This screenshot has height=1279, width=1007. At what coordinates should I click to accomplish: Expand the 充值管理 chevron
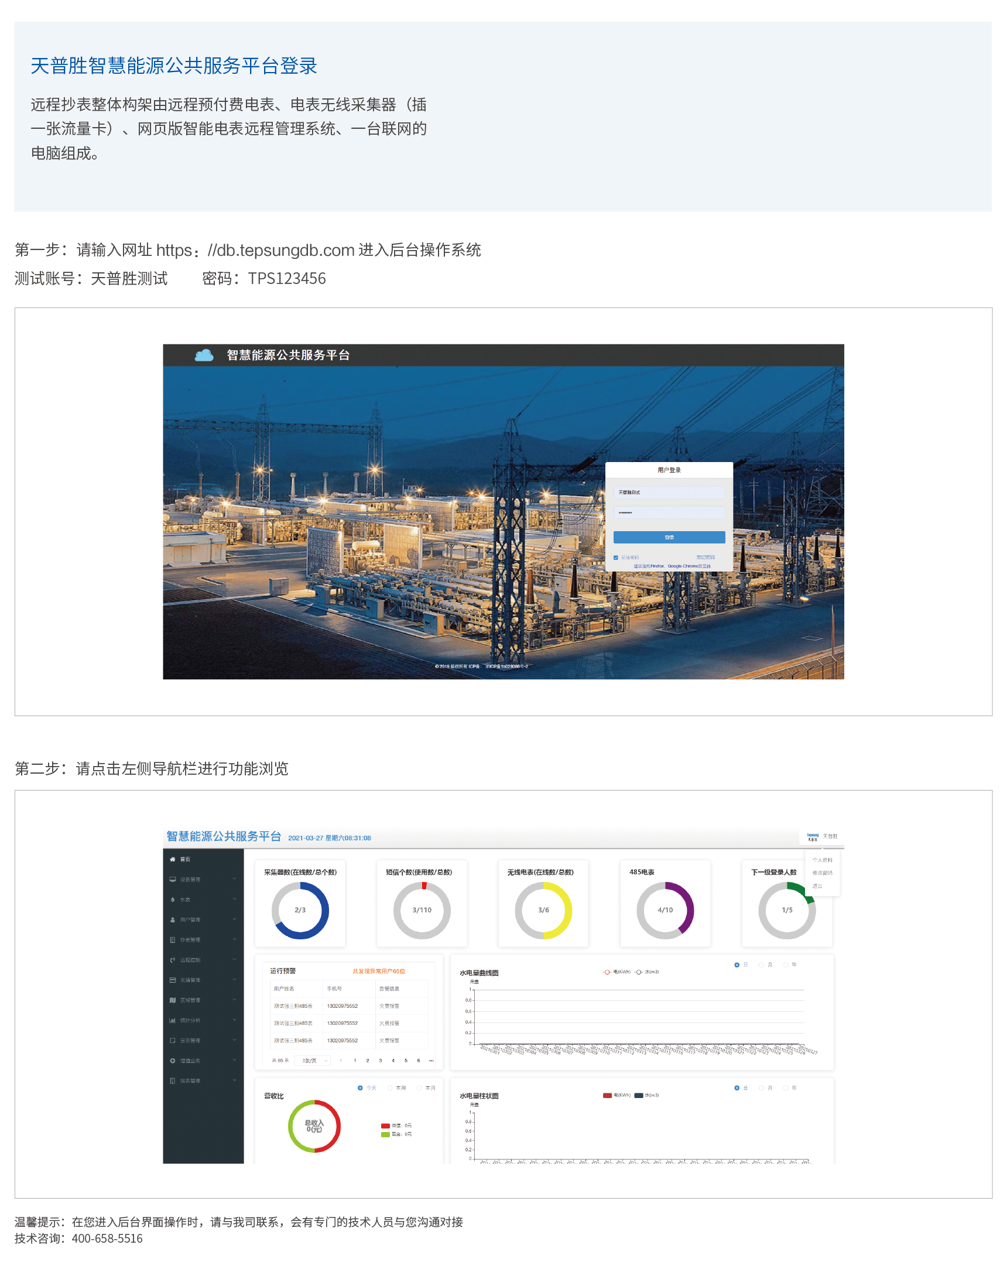click(x=235, y=979)
